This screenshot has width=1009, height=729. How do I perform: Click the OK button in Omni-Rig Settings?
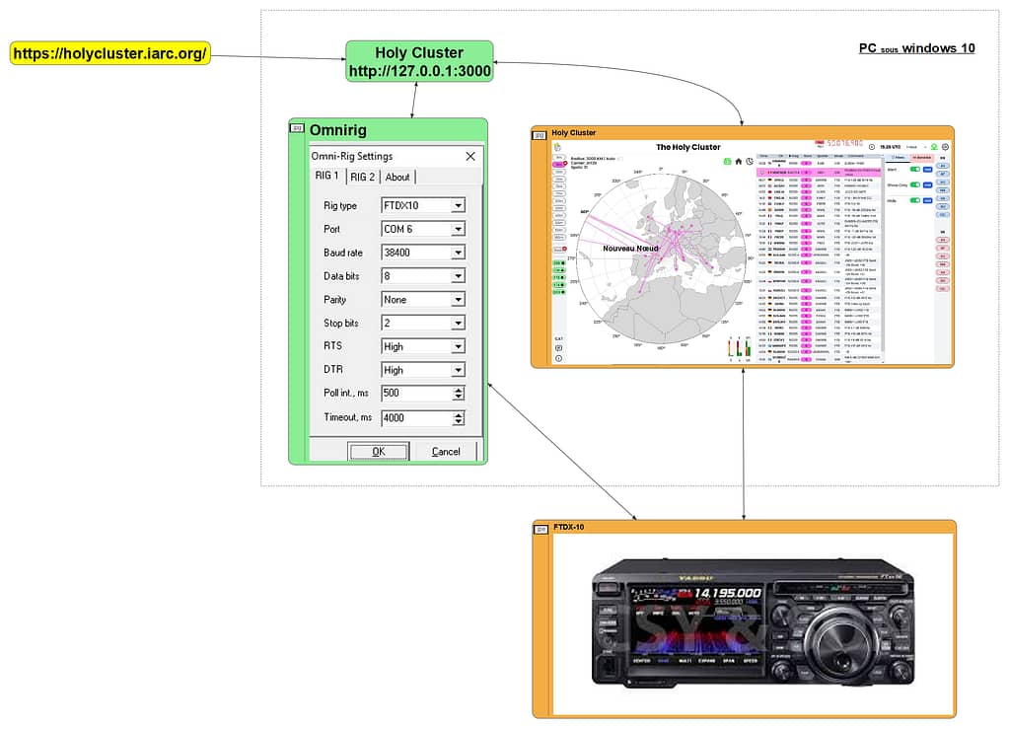point(379,451)
